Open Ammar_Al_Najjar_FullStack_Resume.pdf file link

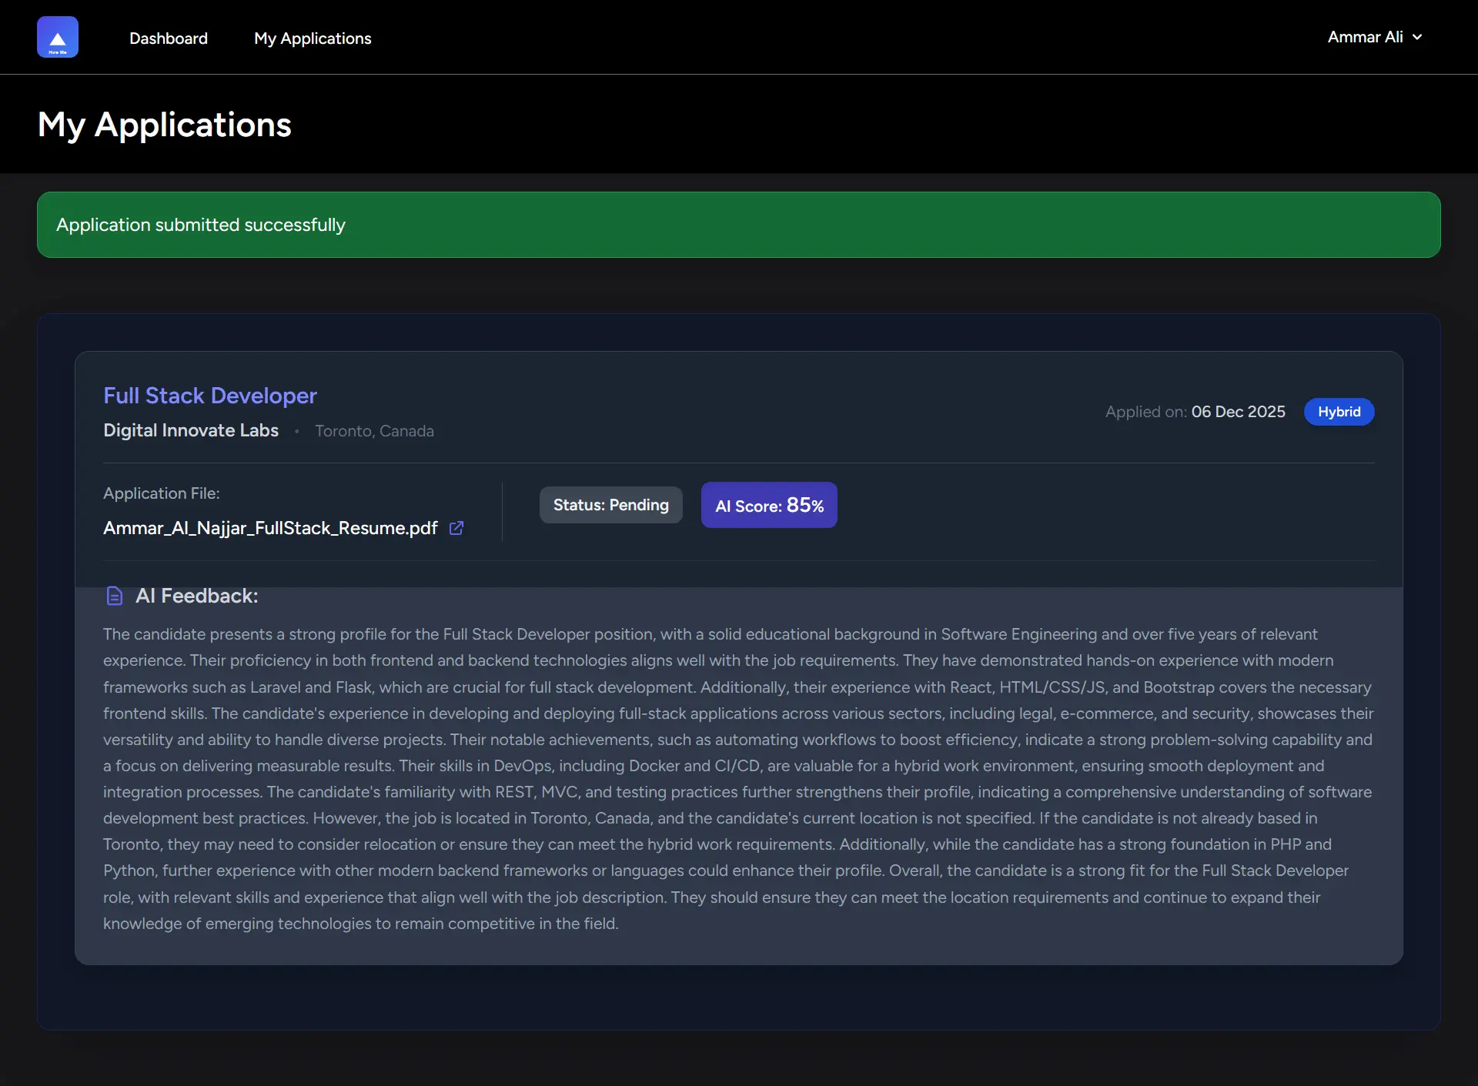tap(270, 528)
